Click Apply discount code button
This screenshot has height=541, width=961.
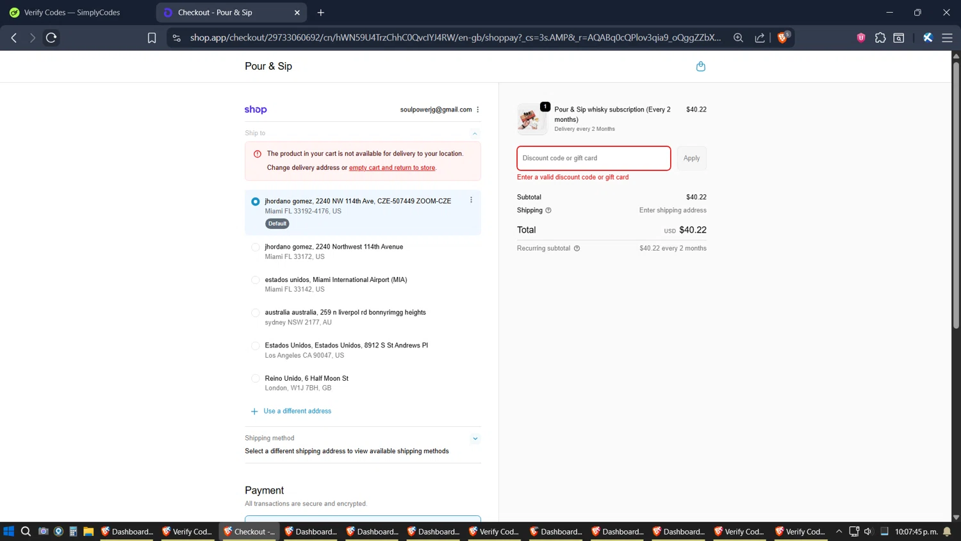691,158
